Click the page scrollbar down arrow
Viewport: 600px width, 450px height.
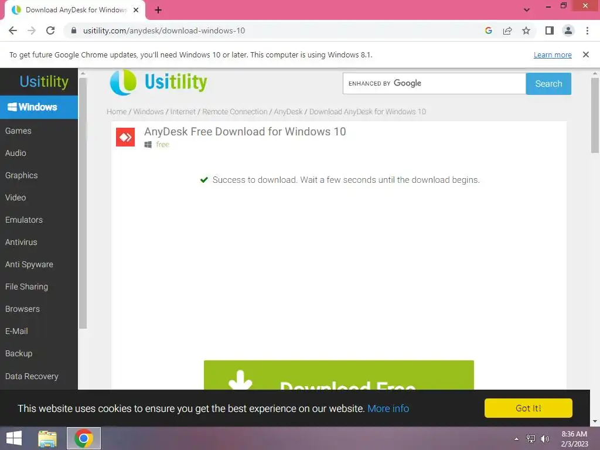[595, 421]
